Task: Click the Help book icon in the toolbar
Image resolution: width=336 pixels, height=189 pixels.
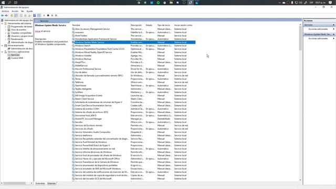Action: pos(35,15)
